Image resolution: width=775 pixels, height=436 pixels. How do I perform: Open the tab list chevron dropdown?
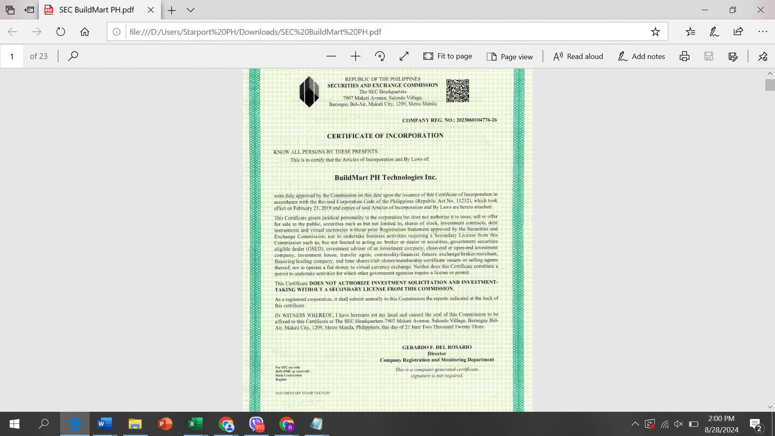(x=191, y=10)
